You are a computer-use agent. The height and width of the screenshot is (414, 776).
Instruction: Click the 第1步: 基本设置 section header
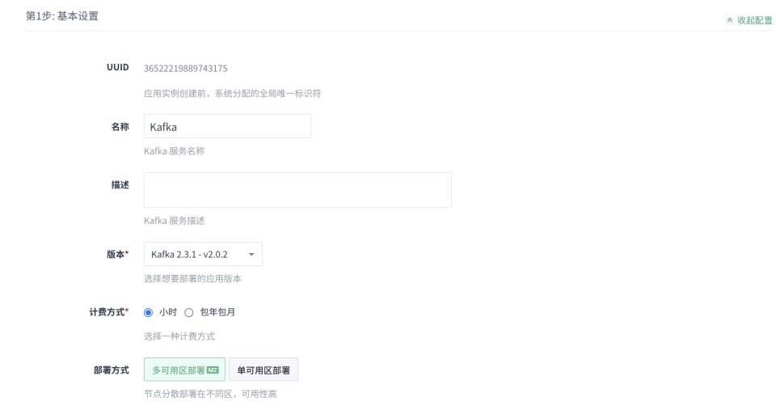[x=62, y=16]
